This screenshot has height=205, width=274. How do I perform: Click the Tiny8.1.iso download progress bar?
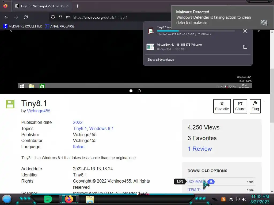pos(196,31)
